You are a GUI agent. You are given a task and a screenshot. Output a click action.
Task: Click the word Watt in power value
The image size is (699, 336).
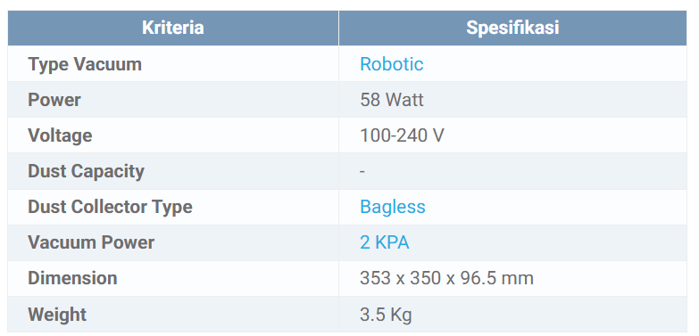(x=404, y=100)
